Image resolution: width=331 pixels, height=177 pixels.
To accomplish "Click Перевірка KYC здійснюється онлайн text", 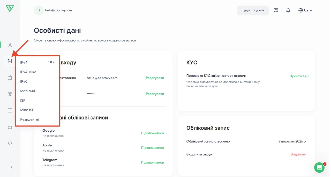I will tap(216, 76).
